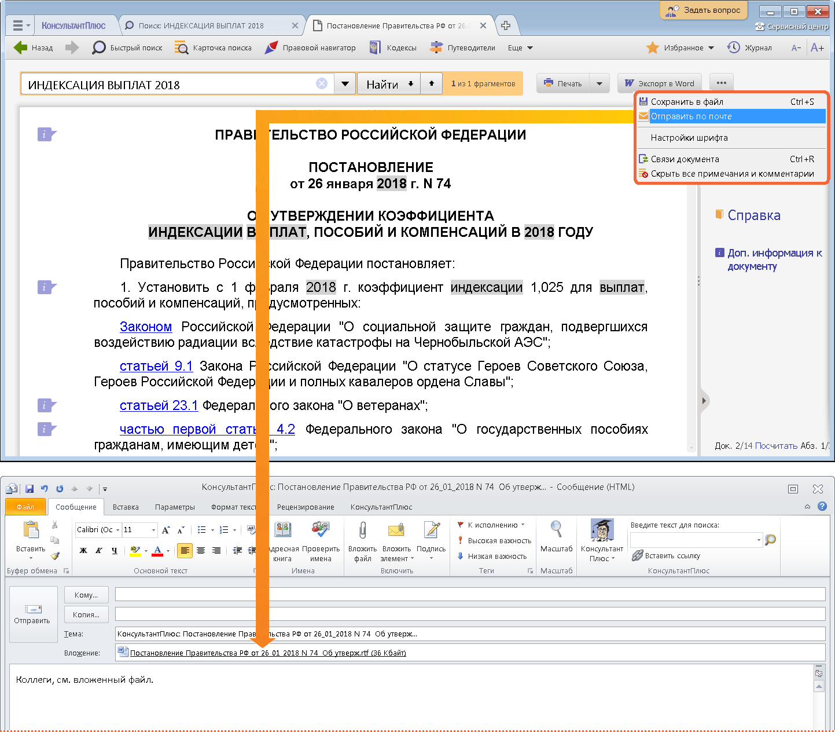Close the Постановление Правительства tab

pos(483,25)
